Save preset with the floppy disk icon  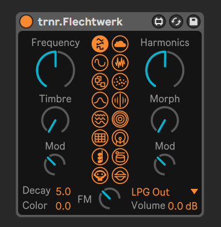tap(194, 22)
